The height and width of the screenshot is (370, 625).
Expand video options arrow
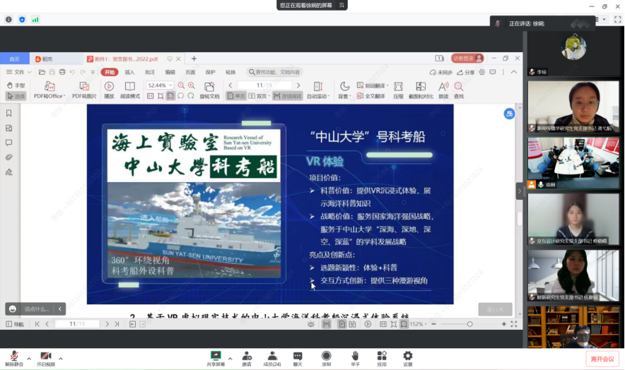(x=61, y=359)
